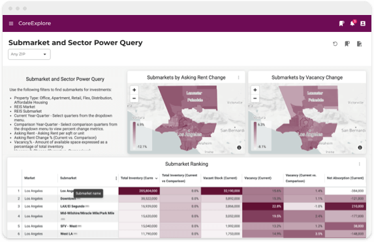Click the 1,753,000 vacant stock cell
Screen dimensions: 374x242
tap(221, 234)
